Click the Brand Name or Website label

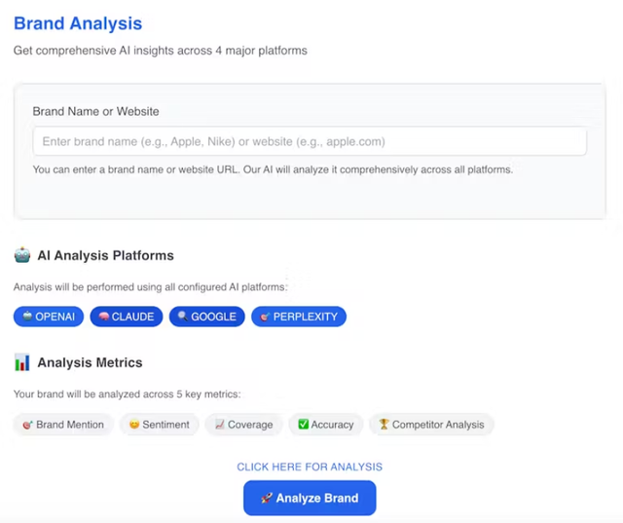coord(95,111)
